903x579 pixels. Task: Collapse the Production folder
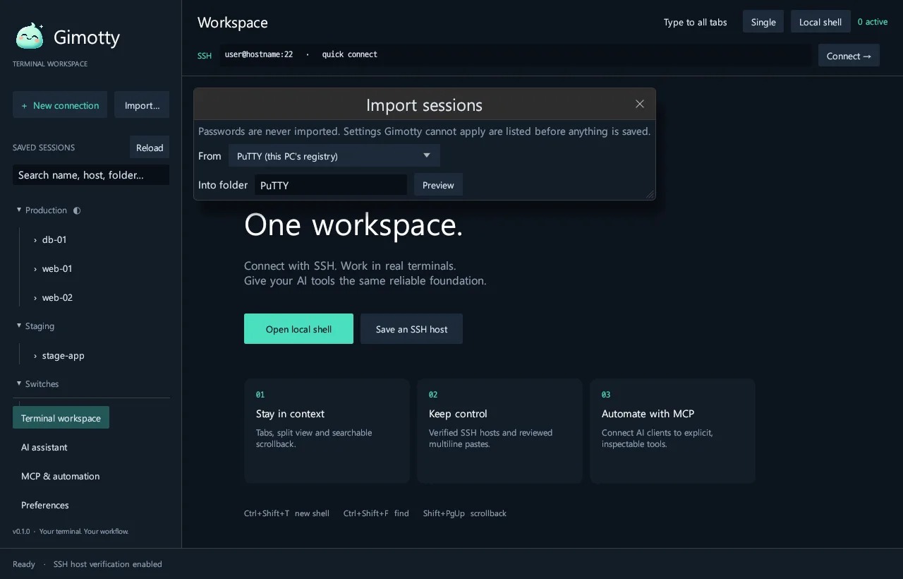click(19, 210)
